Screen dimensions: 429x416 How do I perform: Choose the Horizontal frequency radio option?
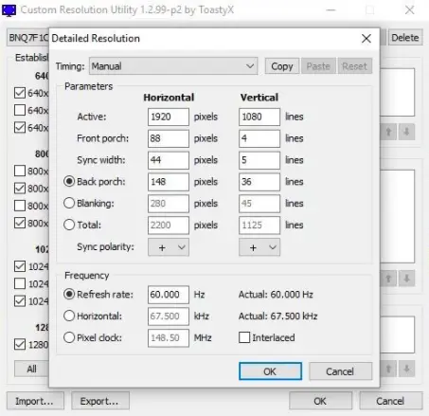coord(69,316)
